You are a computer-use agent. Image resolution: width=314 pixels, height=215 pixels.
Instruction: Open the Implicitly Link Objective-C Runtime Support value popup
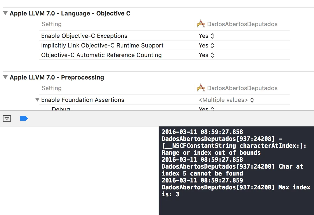point(206,46)
